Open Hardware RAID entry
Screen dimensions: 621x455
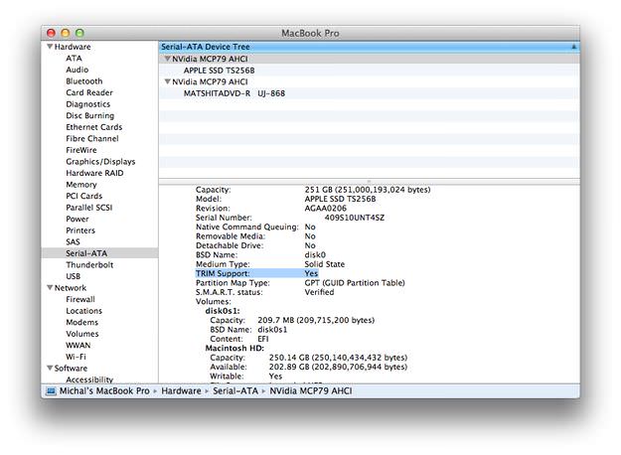coord(94,173)
